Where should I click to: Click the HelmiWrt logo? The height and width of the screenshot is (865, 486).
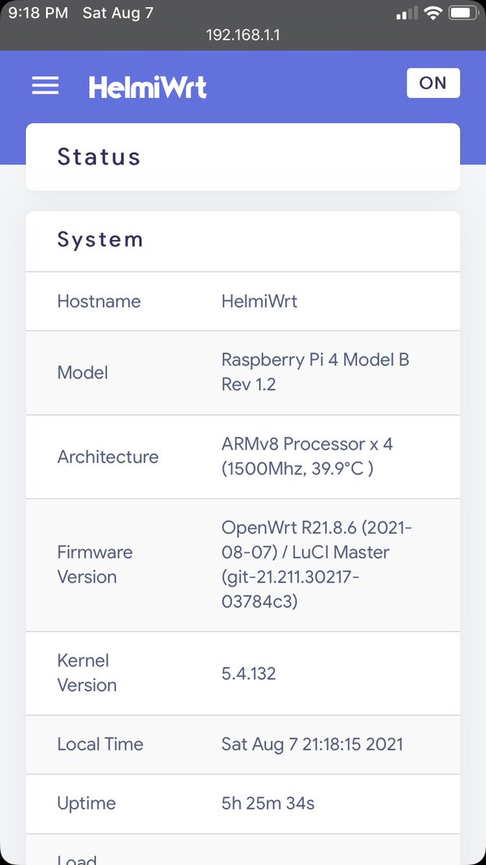[148, 87]
